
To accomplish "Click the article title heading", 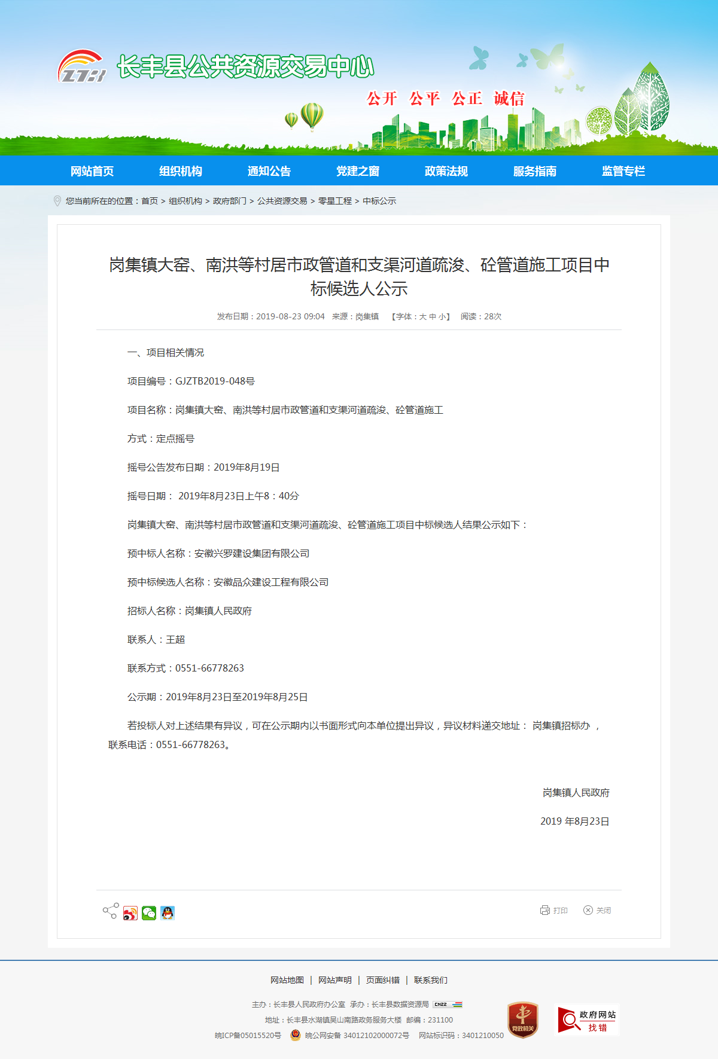I will coord(359,277).
